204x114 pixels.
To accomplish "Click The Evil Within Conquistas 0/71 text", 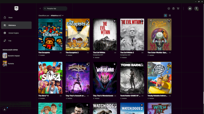I will tap(98, 55).
